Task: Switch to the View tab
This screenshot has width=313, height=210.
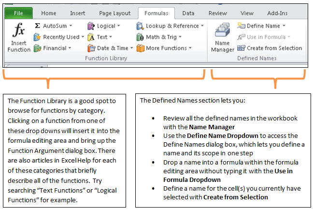Action: pos(247,13)
